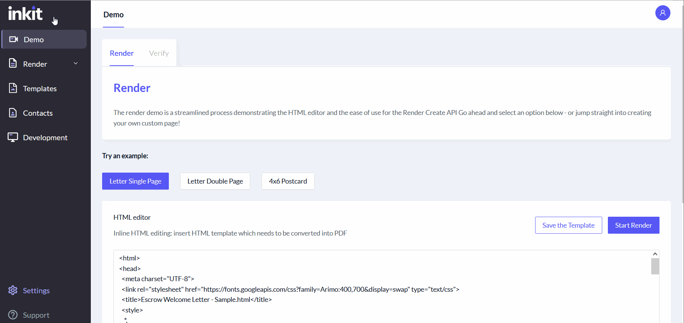Click the large Render heading

point(132,88)
